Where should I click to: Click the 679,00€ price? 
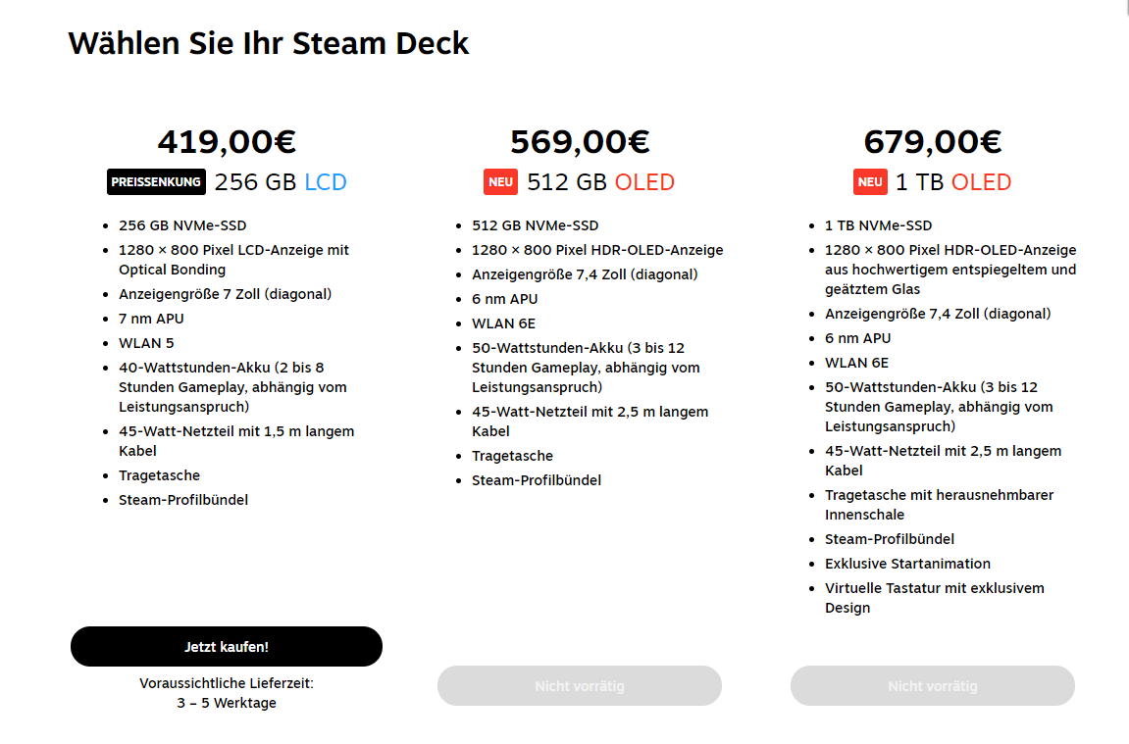pyautogui.click(x=932, y=142)
